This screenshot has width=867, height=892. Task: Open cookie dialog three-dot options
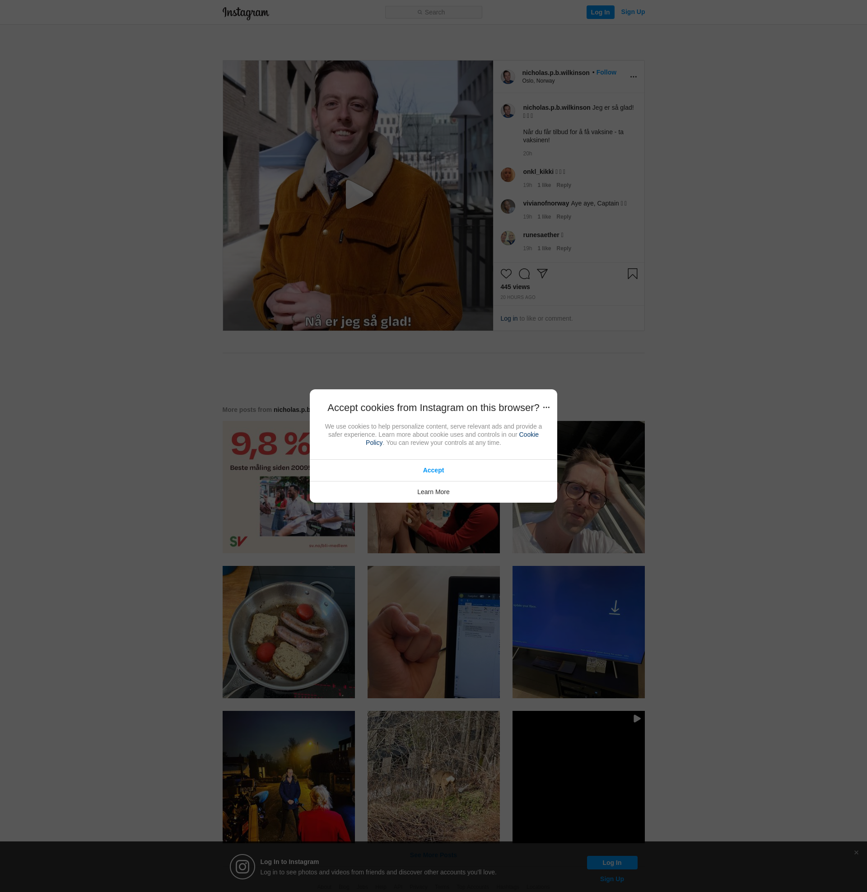[546, 407]
